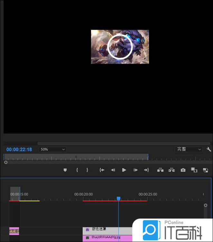Screen dimensions: 213x242
Task: Open the 完整 playback resolution dropdown
Action: pos(189,149)
